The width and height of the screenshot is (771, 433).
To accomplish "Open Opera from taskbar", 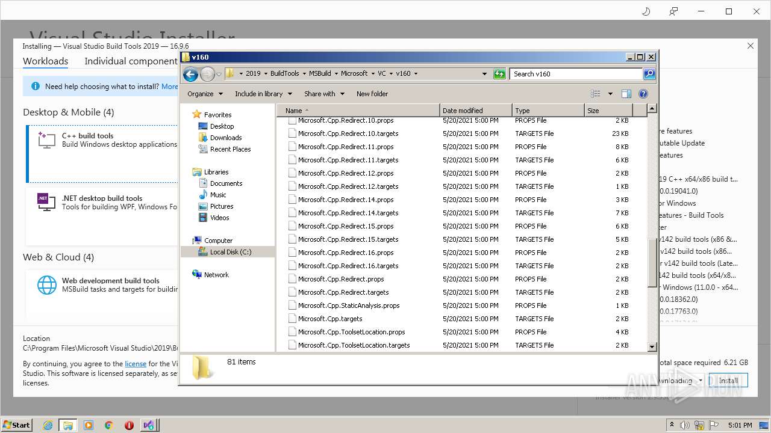I will pyautogui.click(x=129, y=425).
